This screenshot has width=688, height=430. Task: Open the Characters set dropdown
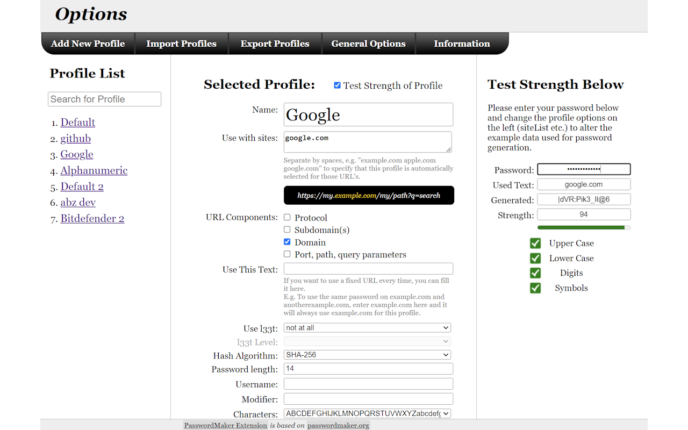click(x=367, y=413)
